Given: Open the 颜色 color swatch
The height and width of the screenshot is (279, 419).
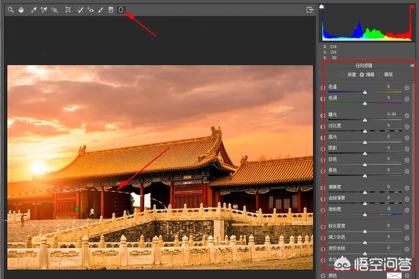Looking at the screenshot, I should (394, 276).
